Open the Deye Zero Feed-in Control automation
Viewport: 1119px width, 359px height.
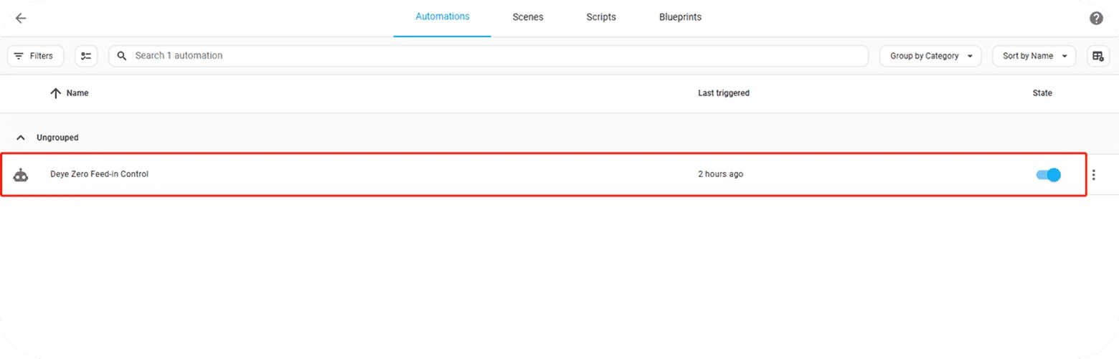coord(100,174)
